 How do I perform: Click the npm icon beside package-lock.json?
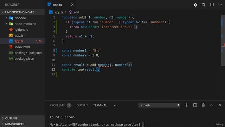[x=11, y=53]
